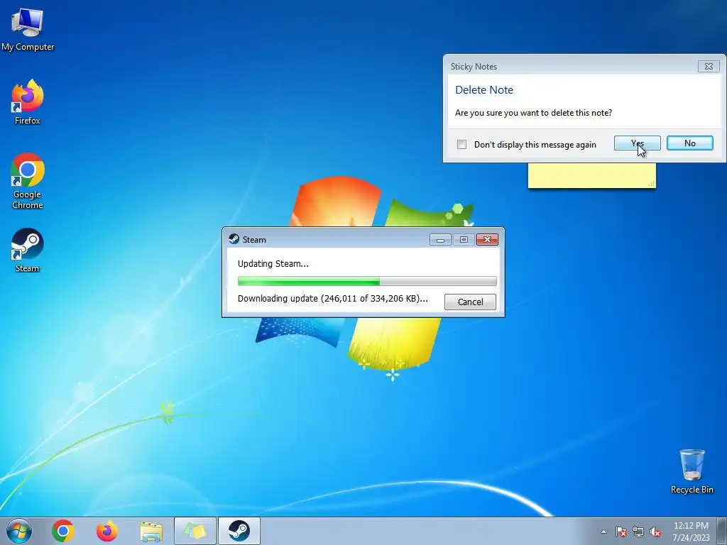Close the Steam updater window
The height and width of the screenshot is (545, 727).
(487, 240)
